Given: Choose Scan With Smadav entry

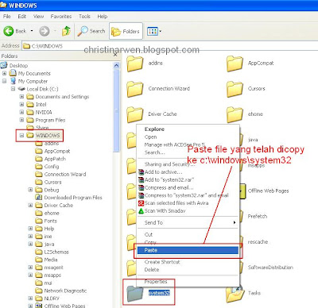Looking at the screenshot, I should coord(188,211).
